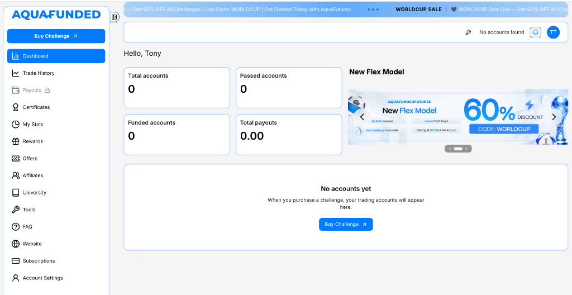Click the three-dot indicator in the promo banner

pos(373,9)
